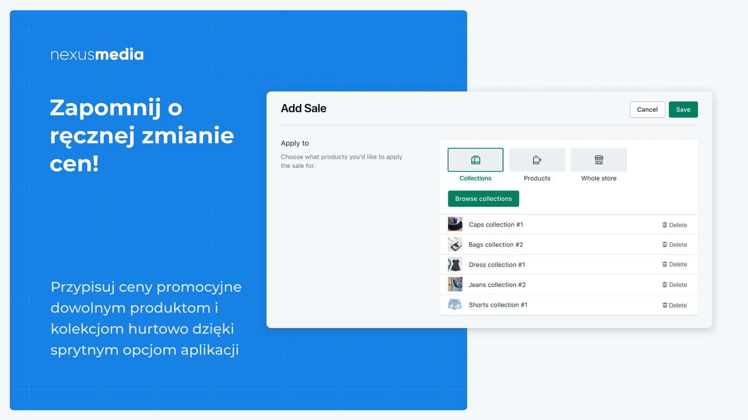
Task: Select the 'Dress collection #1' row text
Action: (497, 265)
